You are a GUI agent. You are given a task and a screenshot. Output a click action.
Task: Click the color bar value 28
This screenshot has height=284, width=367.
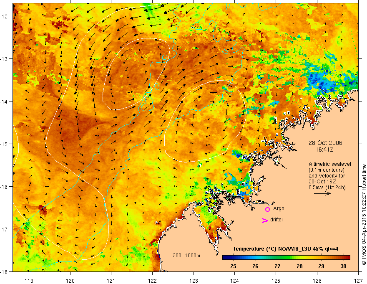pos(299,266)
